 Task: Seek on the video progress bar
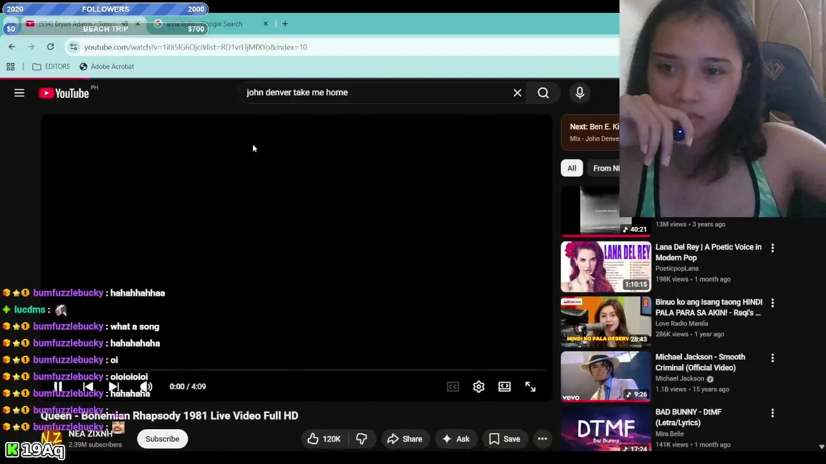coord(297,371)
